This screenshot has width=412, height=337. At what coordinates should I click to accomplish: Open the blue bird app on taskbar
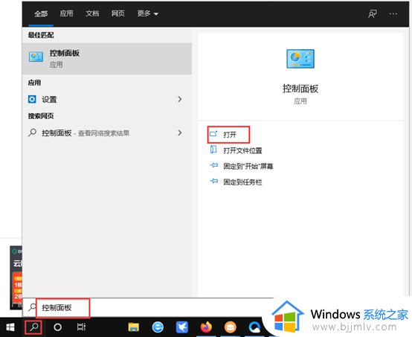tap(181, 327)
